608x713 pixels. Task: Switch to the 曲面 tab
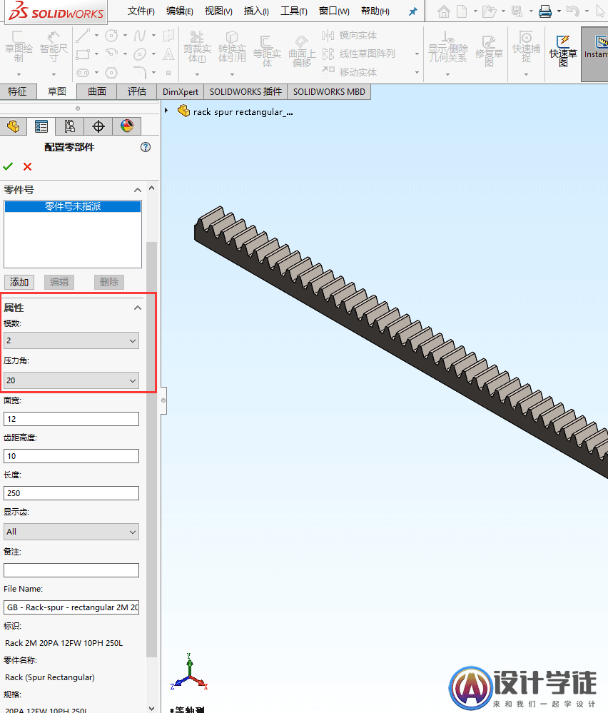pyautogui.click(x=97, y=91)
